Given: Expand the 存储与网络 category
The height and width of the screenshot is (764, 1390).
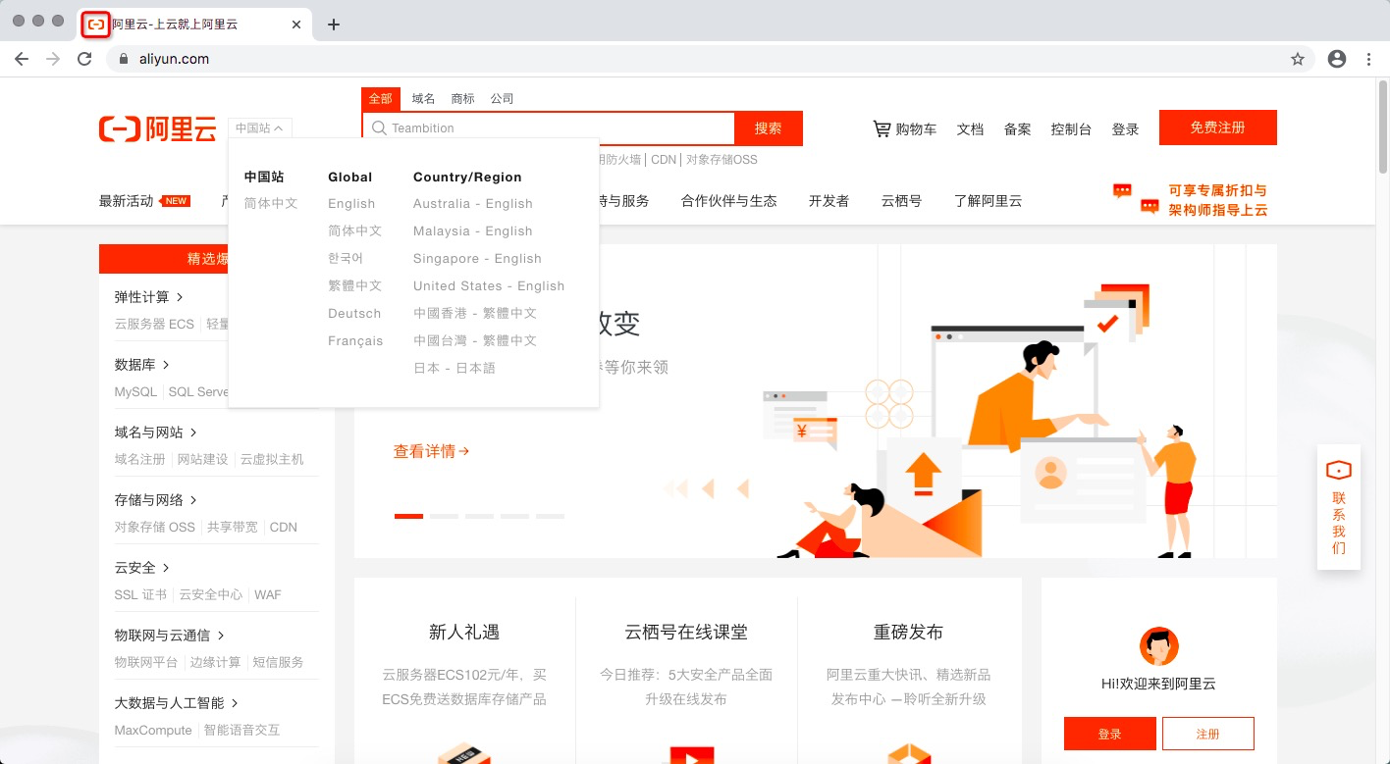Looking at the screenshot, I should (x=156, y=500).
